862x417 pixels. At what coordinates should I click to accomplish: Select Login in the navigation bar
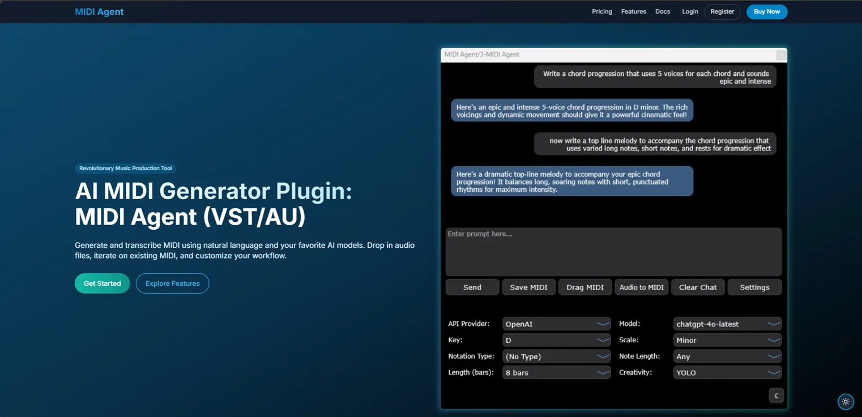689,11
